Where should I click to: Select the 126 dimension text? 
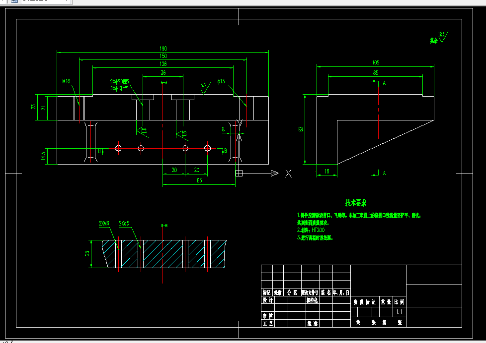click(x=163, y=64)
